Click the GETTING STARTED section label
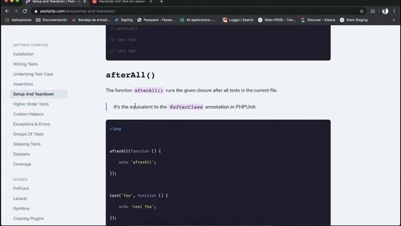 coord(31,45)
